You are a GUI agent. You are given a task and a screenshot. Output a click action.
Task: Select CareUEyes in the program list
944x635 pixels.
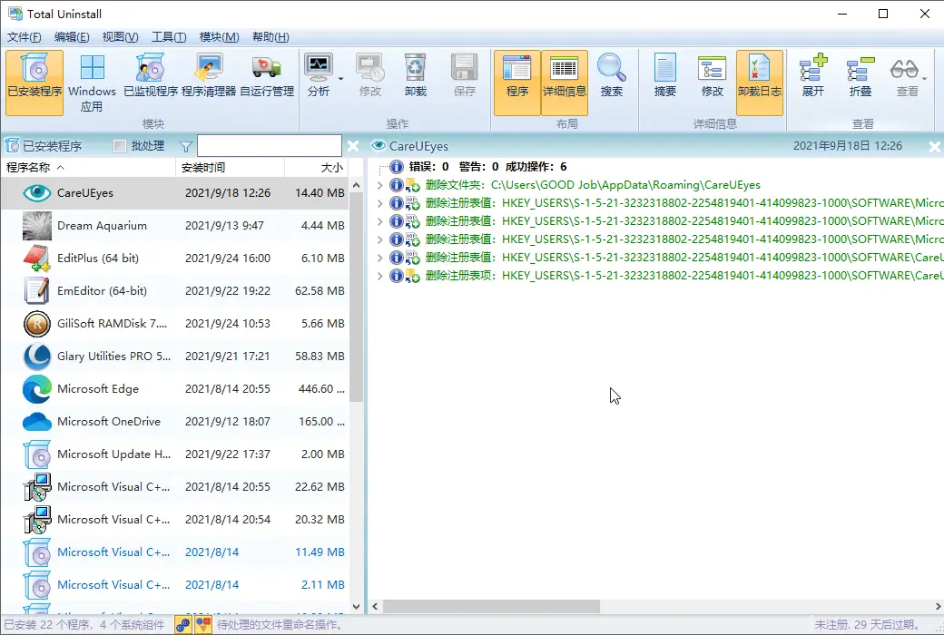[x=174, y=192]
